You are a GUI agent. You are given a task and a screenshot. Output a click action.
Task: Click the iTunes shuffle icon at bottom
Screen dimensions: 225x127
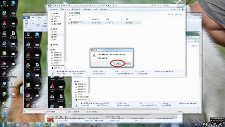[x=56, y=117]
